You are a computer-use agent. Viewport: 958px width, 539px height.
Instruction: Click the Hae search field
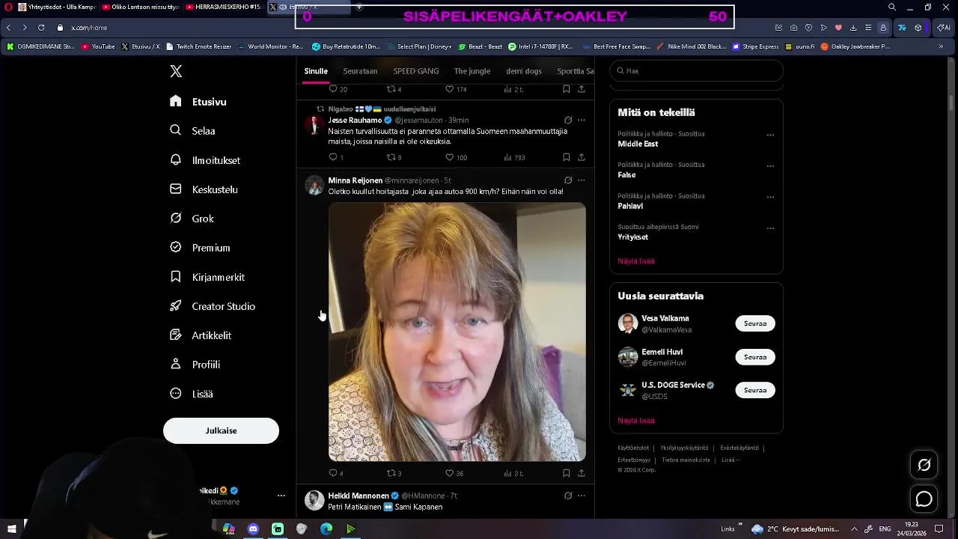[x=696, y=71]
